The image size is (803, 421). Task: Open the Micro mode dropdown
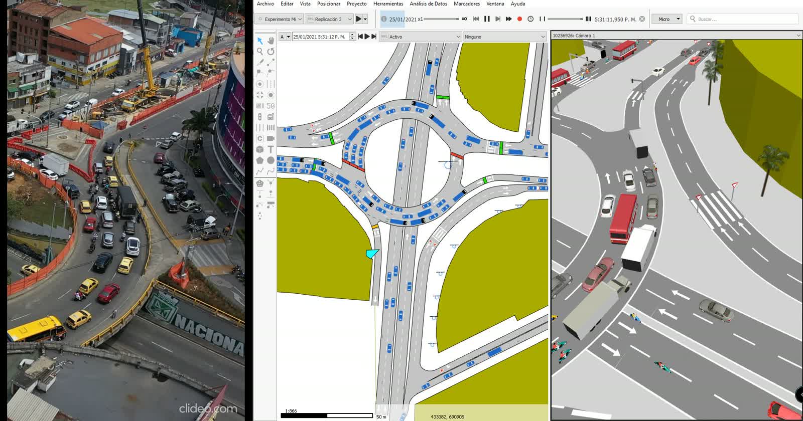667,19
